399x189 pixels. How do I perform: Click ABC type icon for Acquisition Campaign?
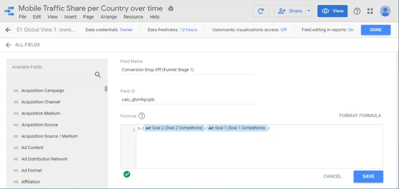click(16, 90)
